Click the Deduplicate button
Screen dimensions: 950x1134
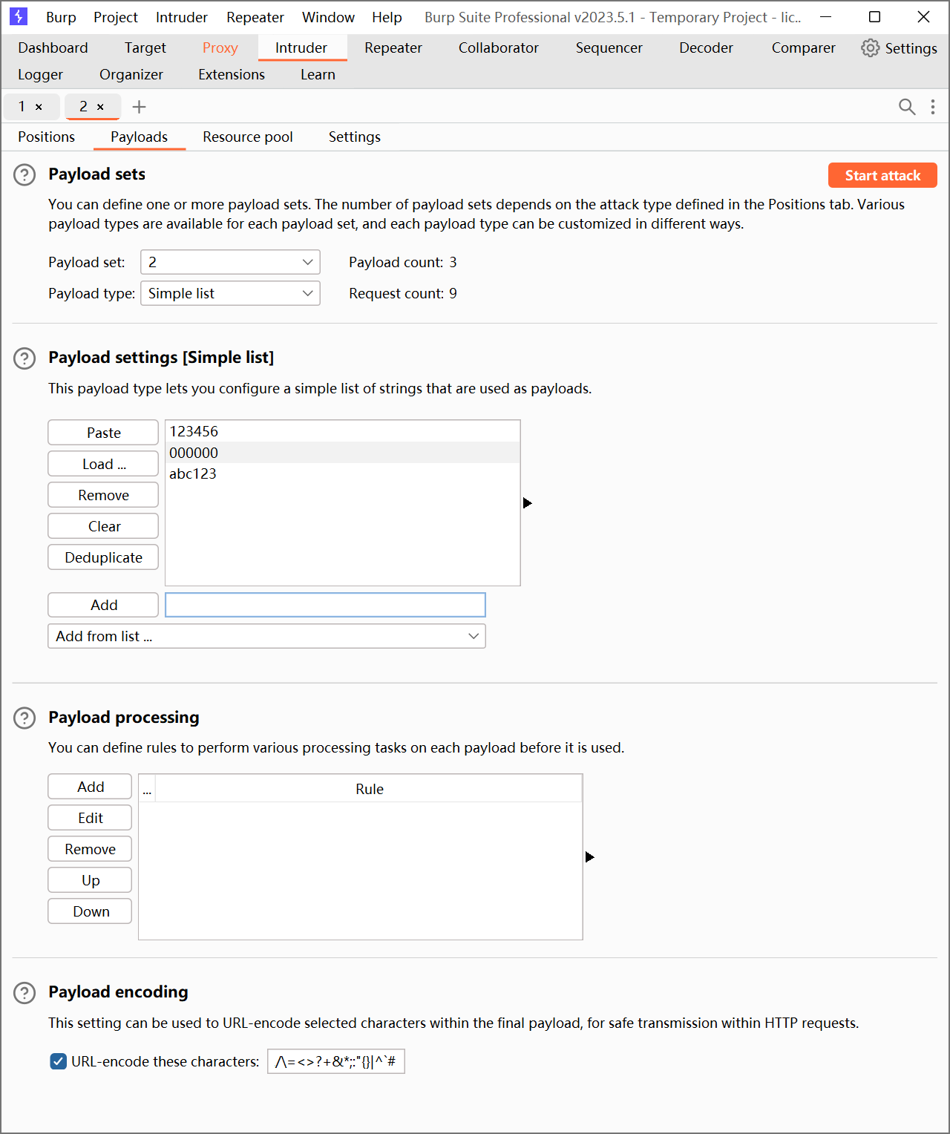point(103,557)
